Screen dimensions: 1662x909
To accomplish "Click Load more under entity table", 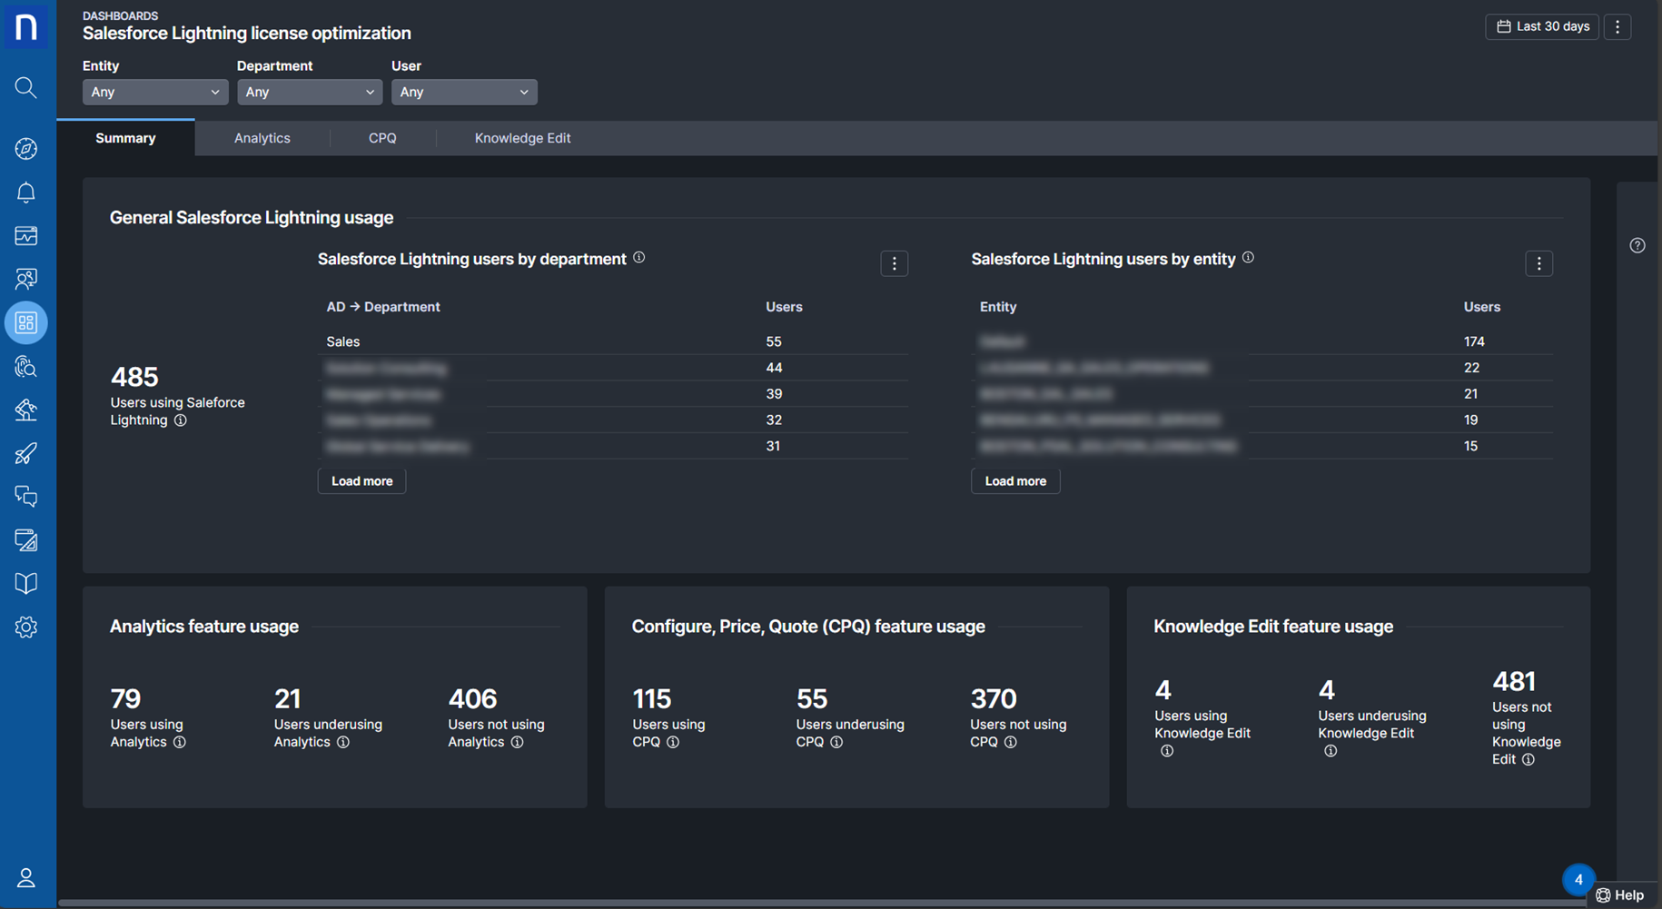I will (1015, 481).
